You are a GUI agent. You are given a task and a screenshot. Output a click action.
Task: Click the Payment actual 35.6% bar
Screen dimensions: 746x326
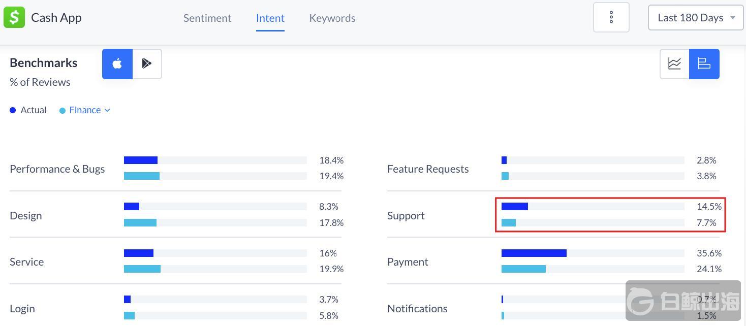[x=534, y=253]
